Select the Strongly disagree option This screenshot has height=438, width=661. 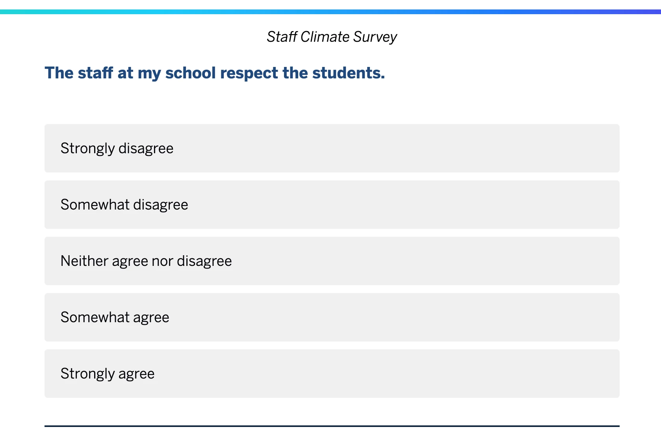click(332, 148)
